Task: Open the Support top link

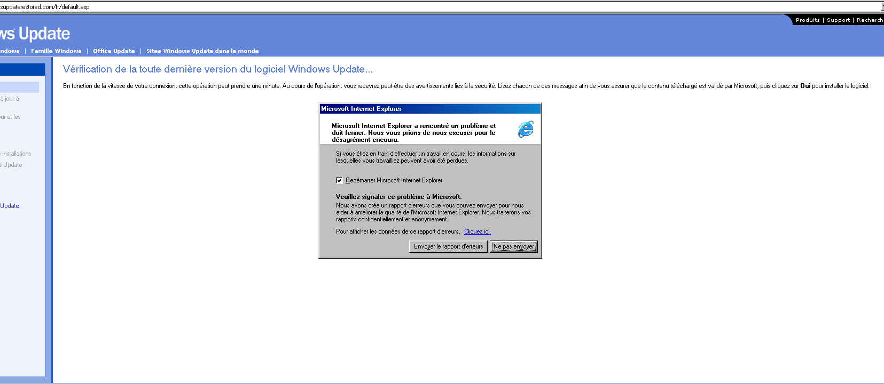Action: pos(838,20)
